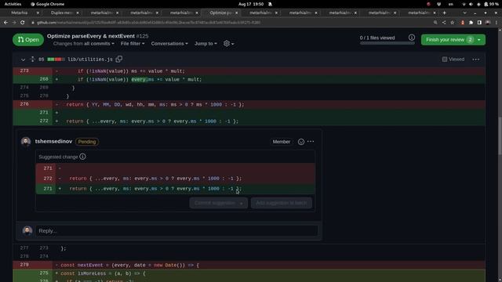502x282 pixels.
Task: Switch to the Duplex browser tab
Action: click(62, 13)
